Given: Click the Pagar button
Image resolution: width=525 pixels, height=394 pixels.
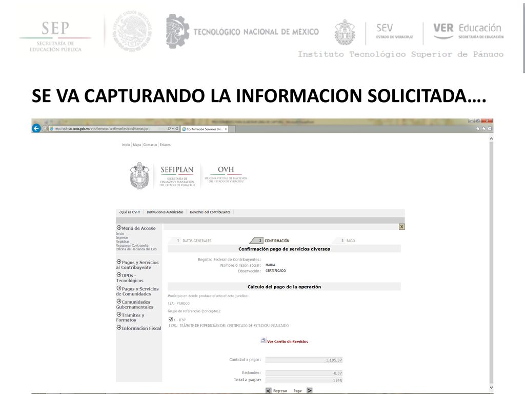Looking at the screenshot, I should coord(298,390).
